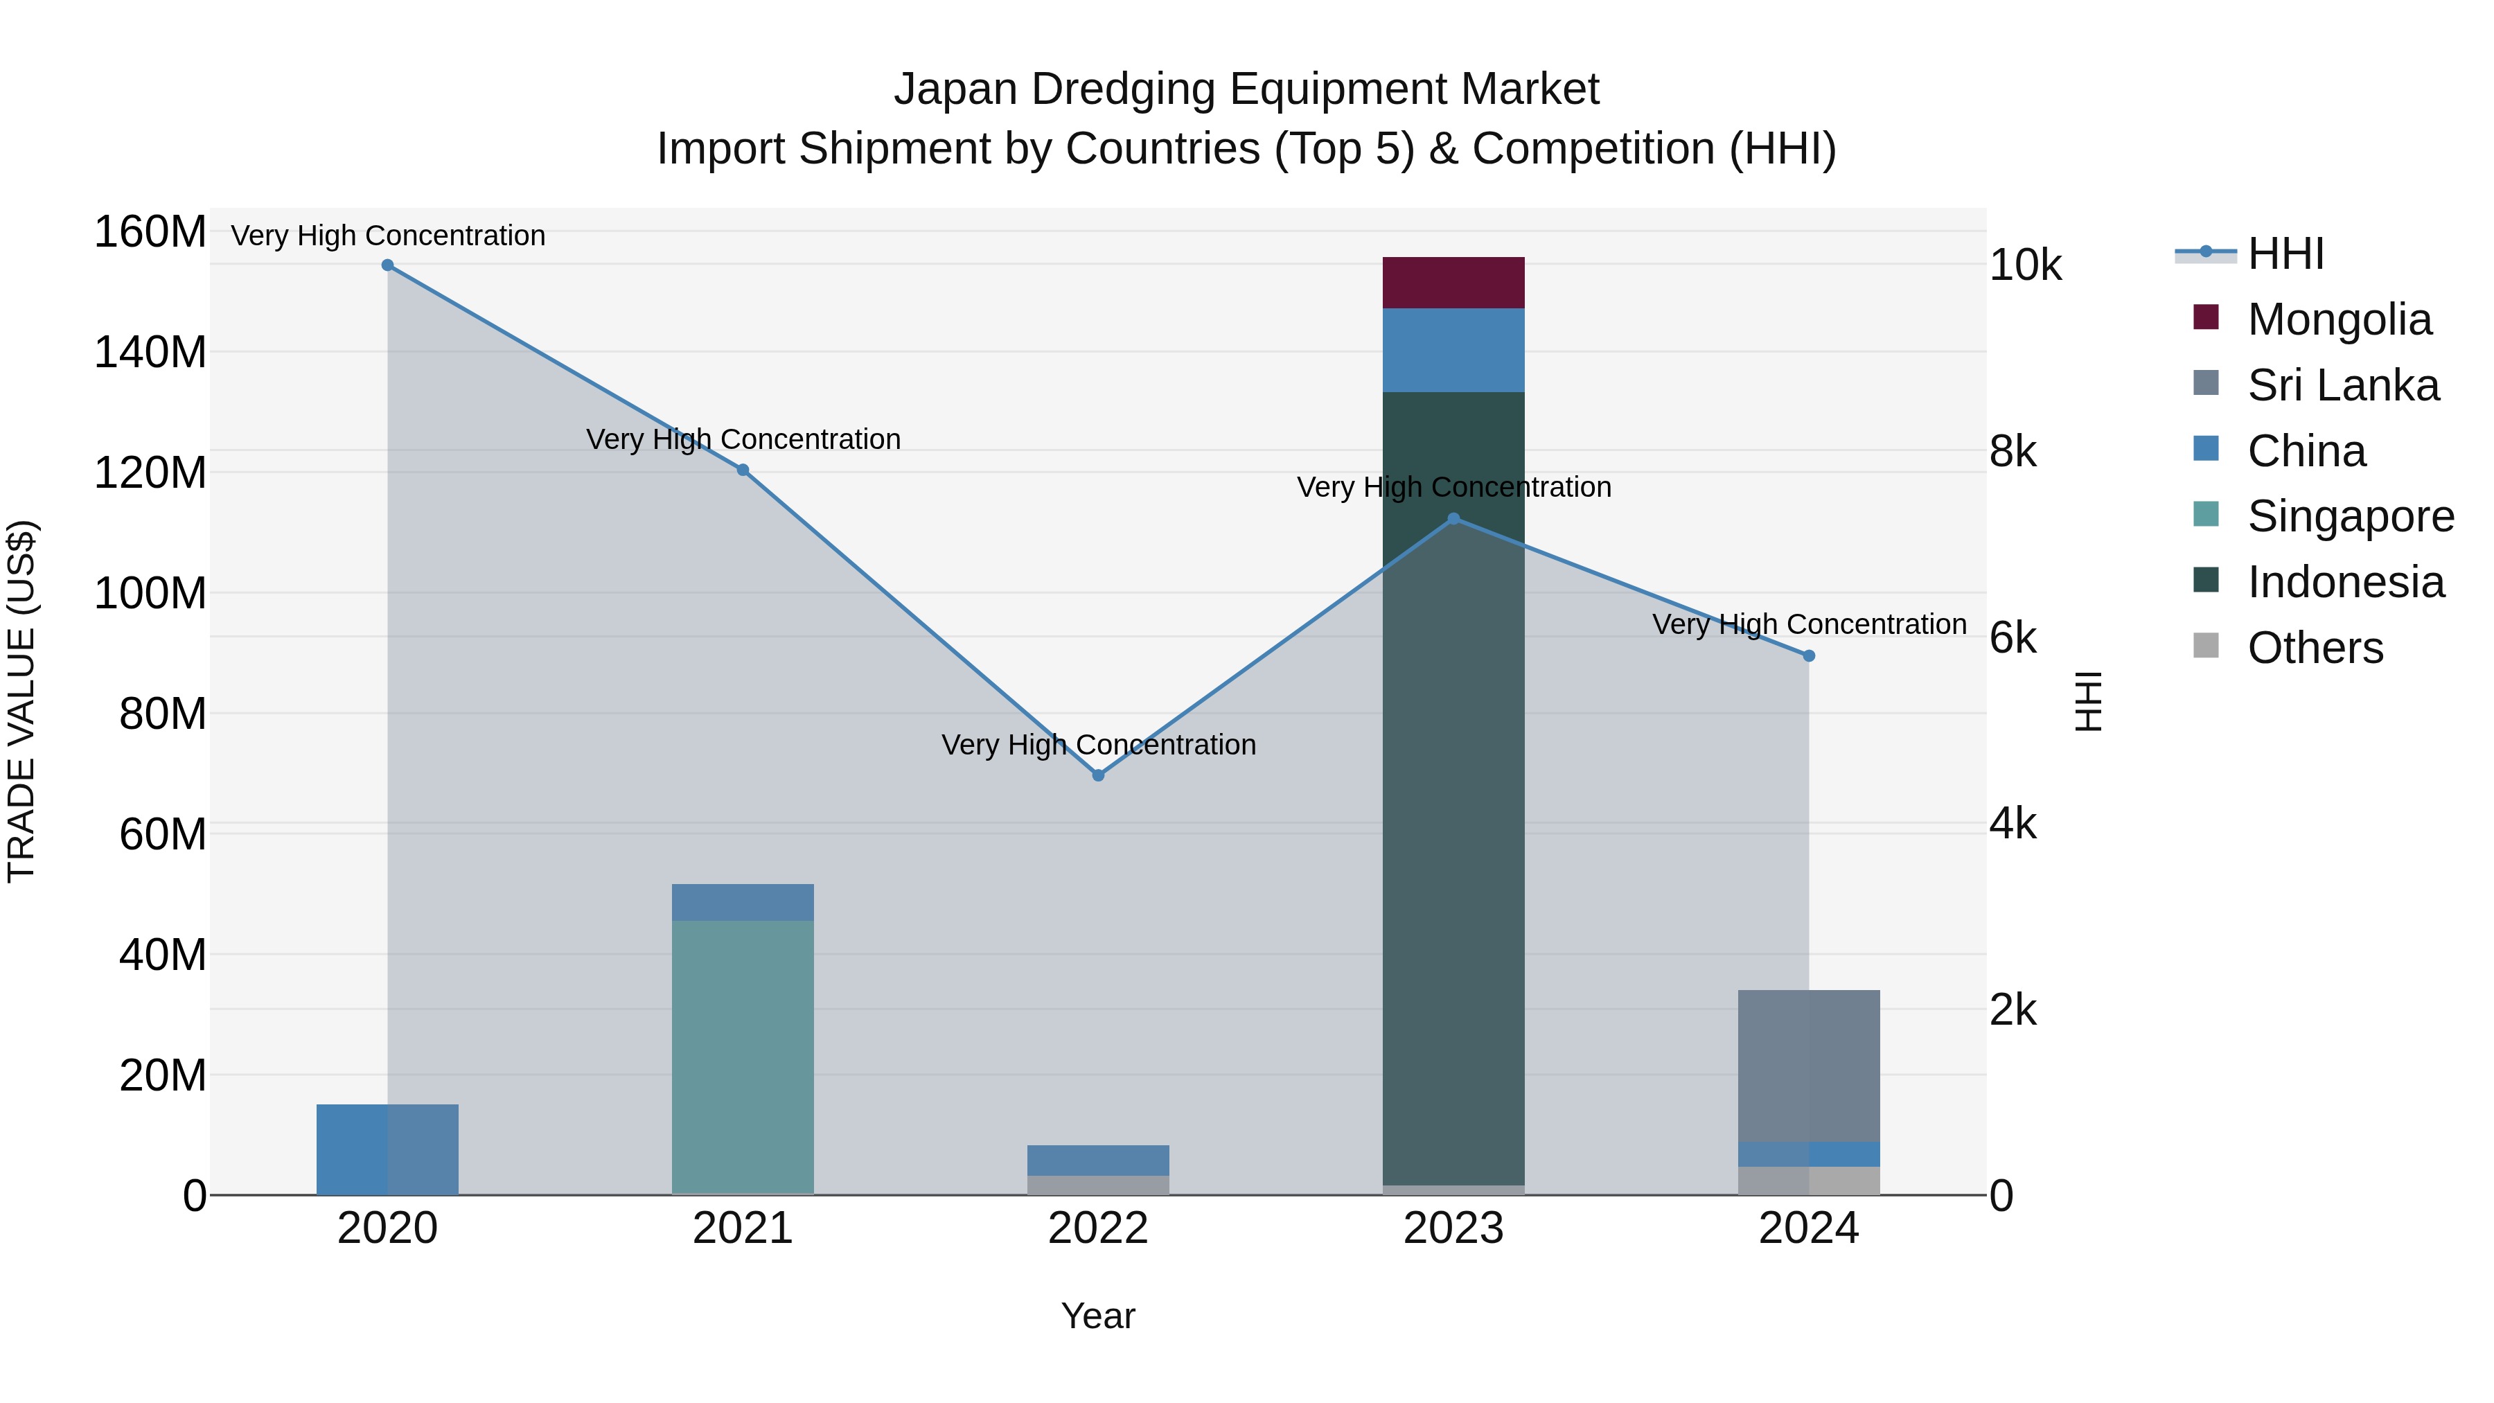Click the HHI line marker icon in legend
This screenshot has width=2494, height=1403.
(2206, 252)
